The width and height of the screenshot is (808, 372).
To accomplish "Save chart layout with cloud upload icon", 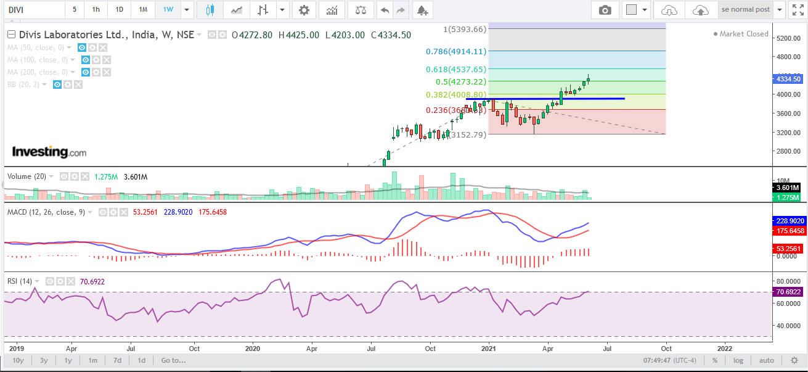I will point(701,10).
